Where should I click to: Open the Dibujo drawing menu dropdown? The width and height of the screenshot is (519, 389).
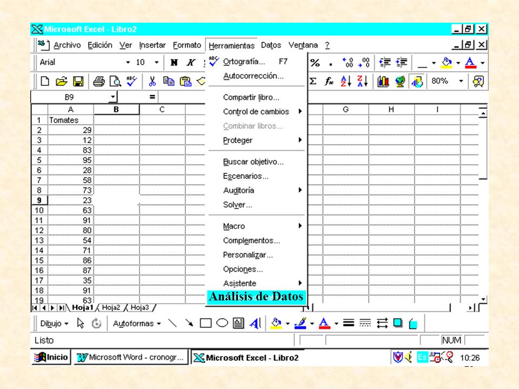[x=54, y=323]
